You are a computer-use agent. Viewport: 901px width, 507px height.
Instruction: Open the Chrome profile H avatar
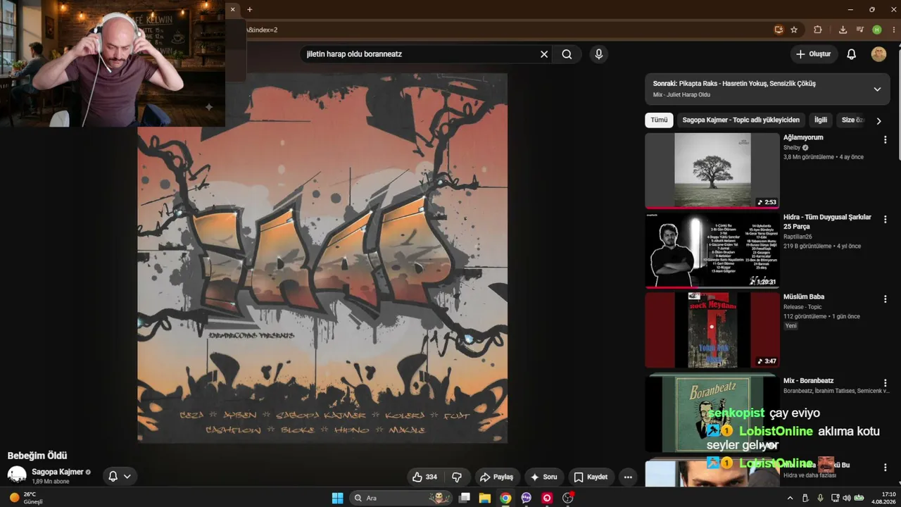[x=877, y=30]
